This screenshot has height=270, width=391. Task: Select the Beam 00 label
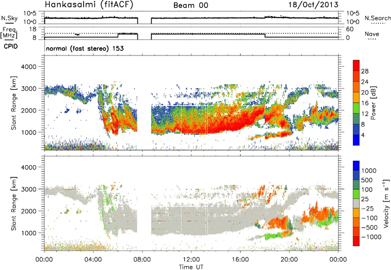click(x=191, y=5)
